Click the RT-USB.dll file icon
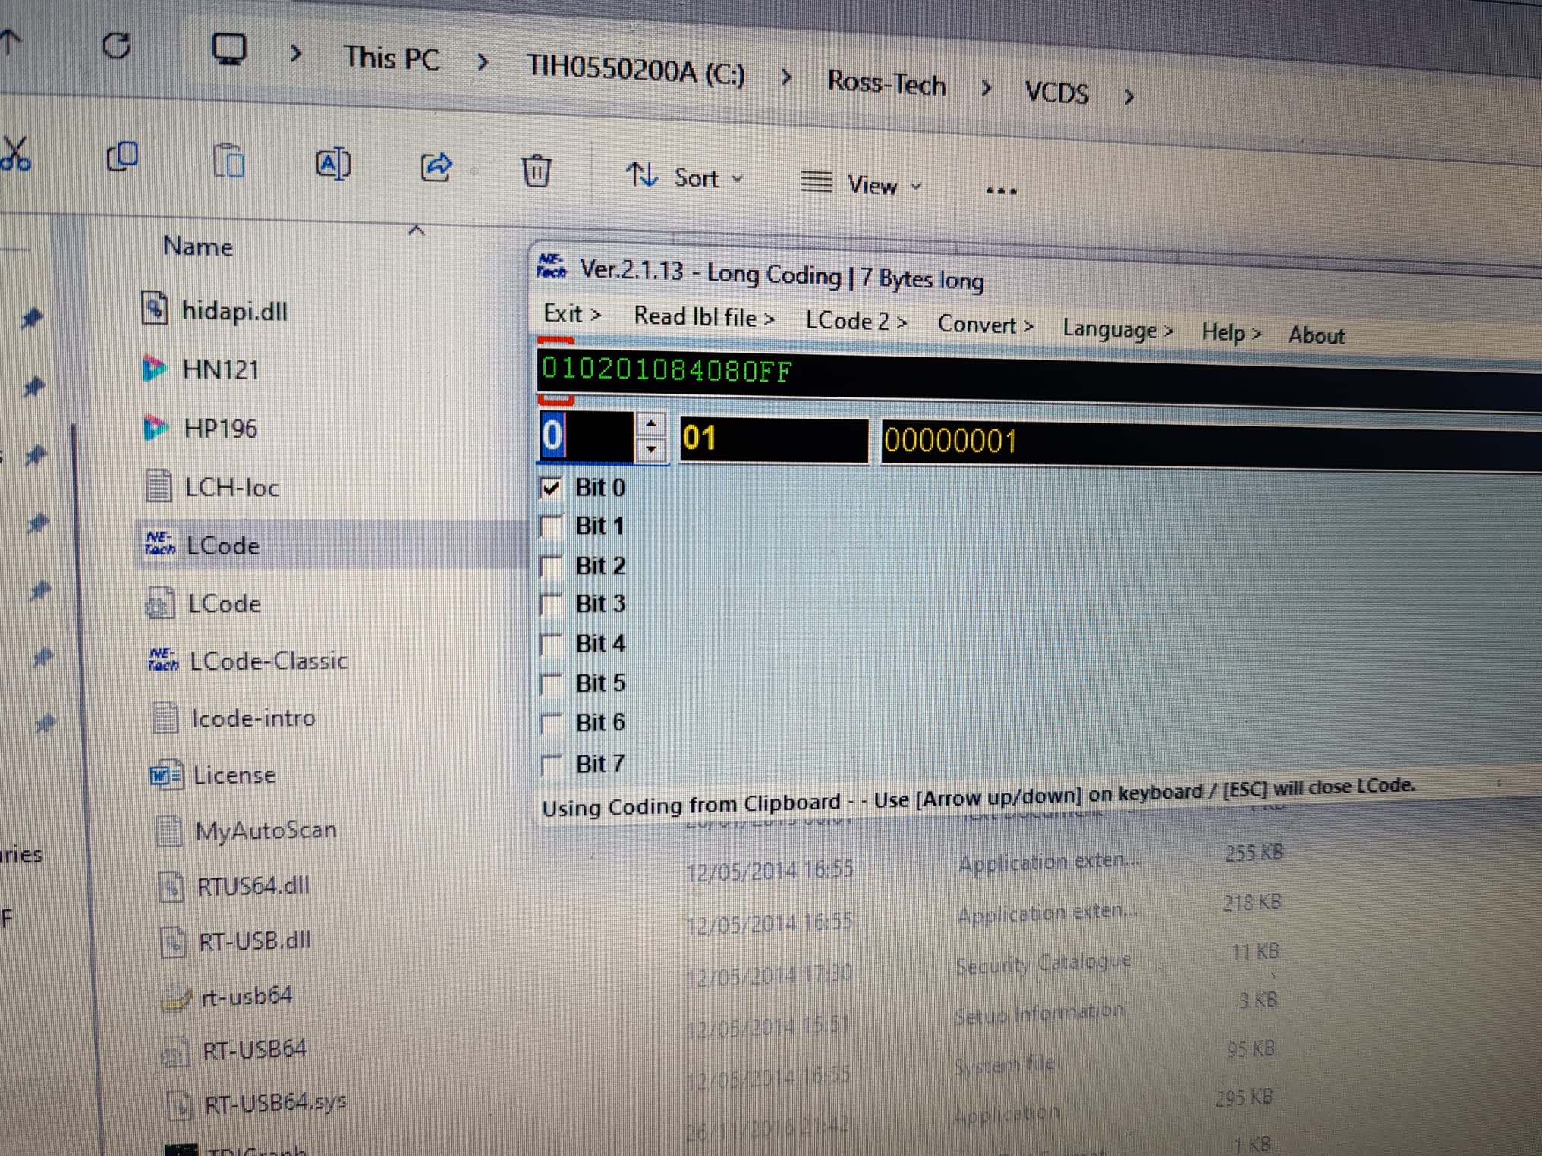This screenshot has height=1156, width=1542. pyautogui.click(x=174, y=942)
